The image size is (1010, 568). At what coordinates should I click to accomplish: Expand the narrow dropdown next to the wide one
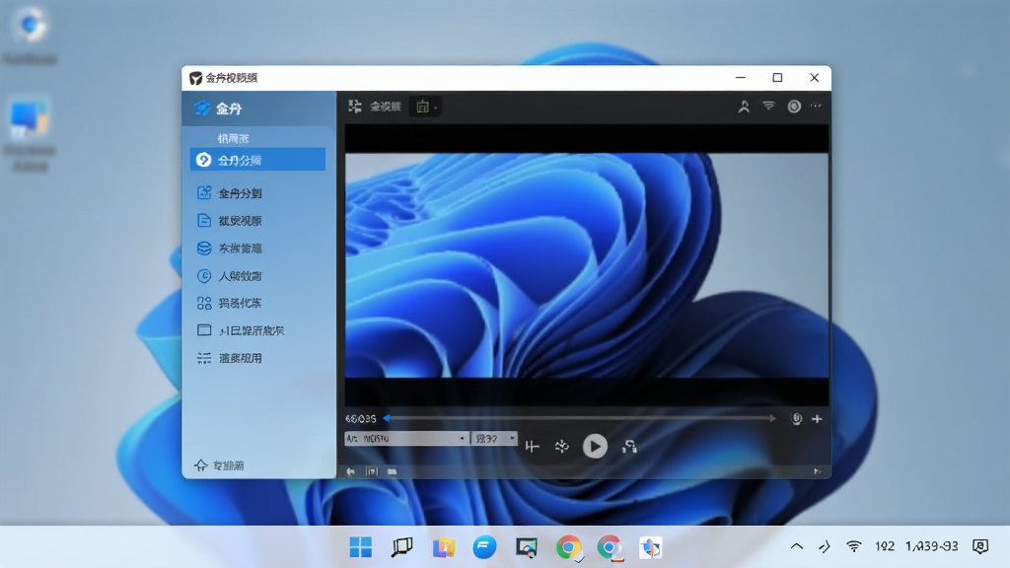[495, 439]
